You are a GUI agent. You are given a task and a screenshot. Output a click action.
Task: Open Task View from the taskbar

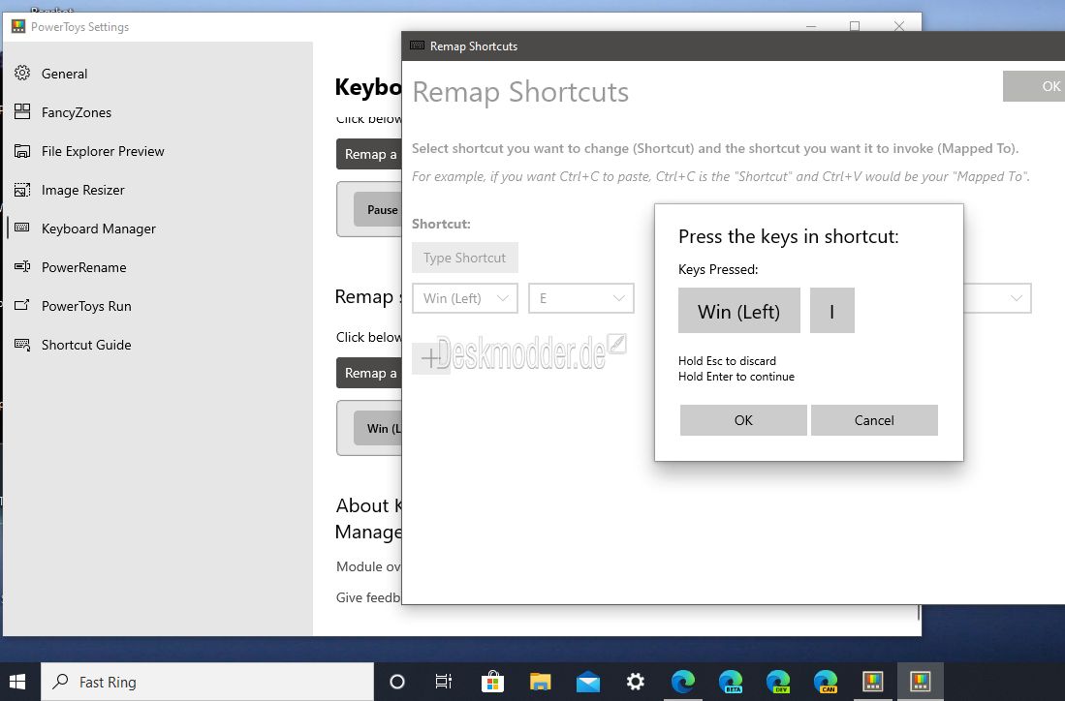click(x=444, y=682)
